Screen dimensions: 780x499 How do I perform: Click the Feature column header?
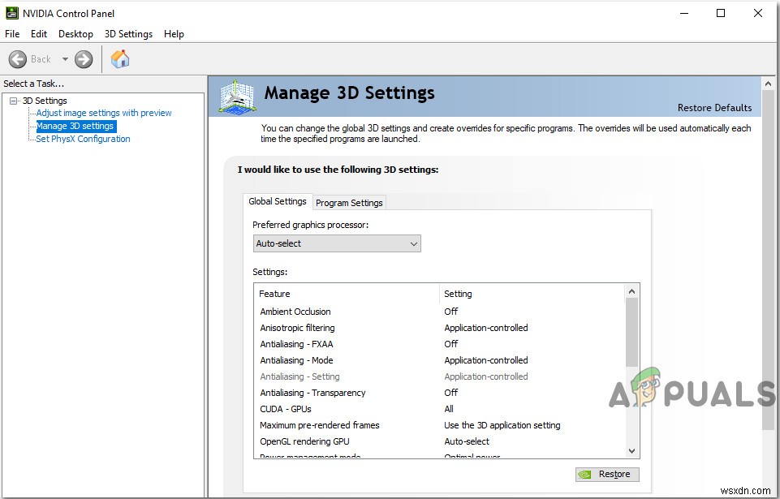[x=347, y=294]
